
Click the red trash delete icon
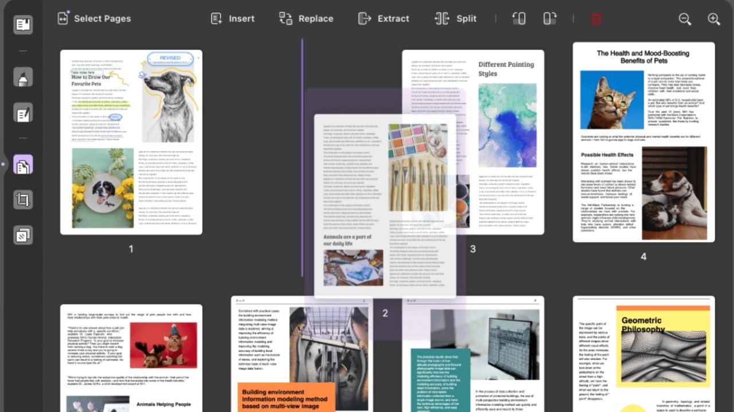596,19
